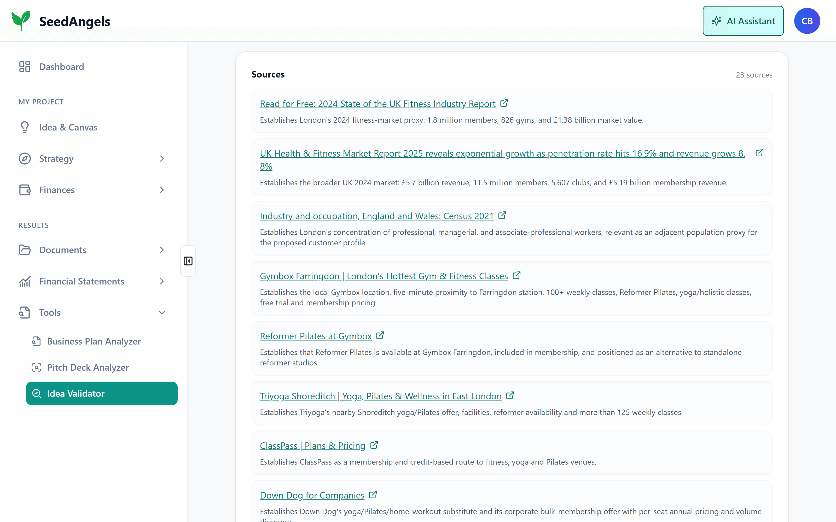This screenshot has width=836, height=522.
Task: Open external link icon beside Census 2021 source
Action: (x=502, y=215)
